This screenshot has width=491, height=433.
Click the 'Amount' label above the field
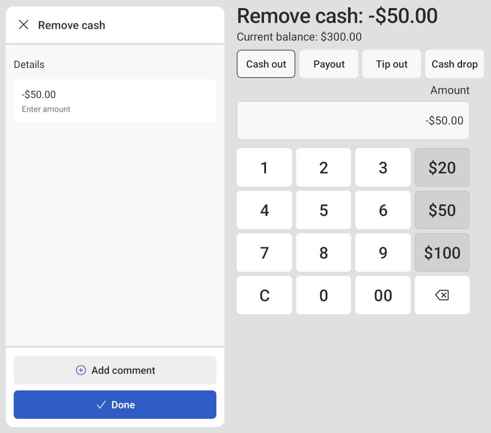click(x=450, y=90)
